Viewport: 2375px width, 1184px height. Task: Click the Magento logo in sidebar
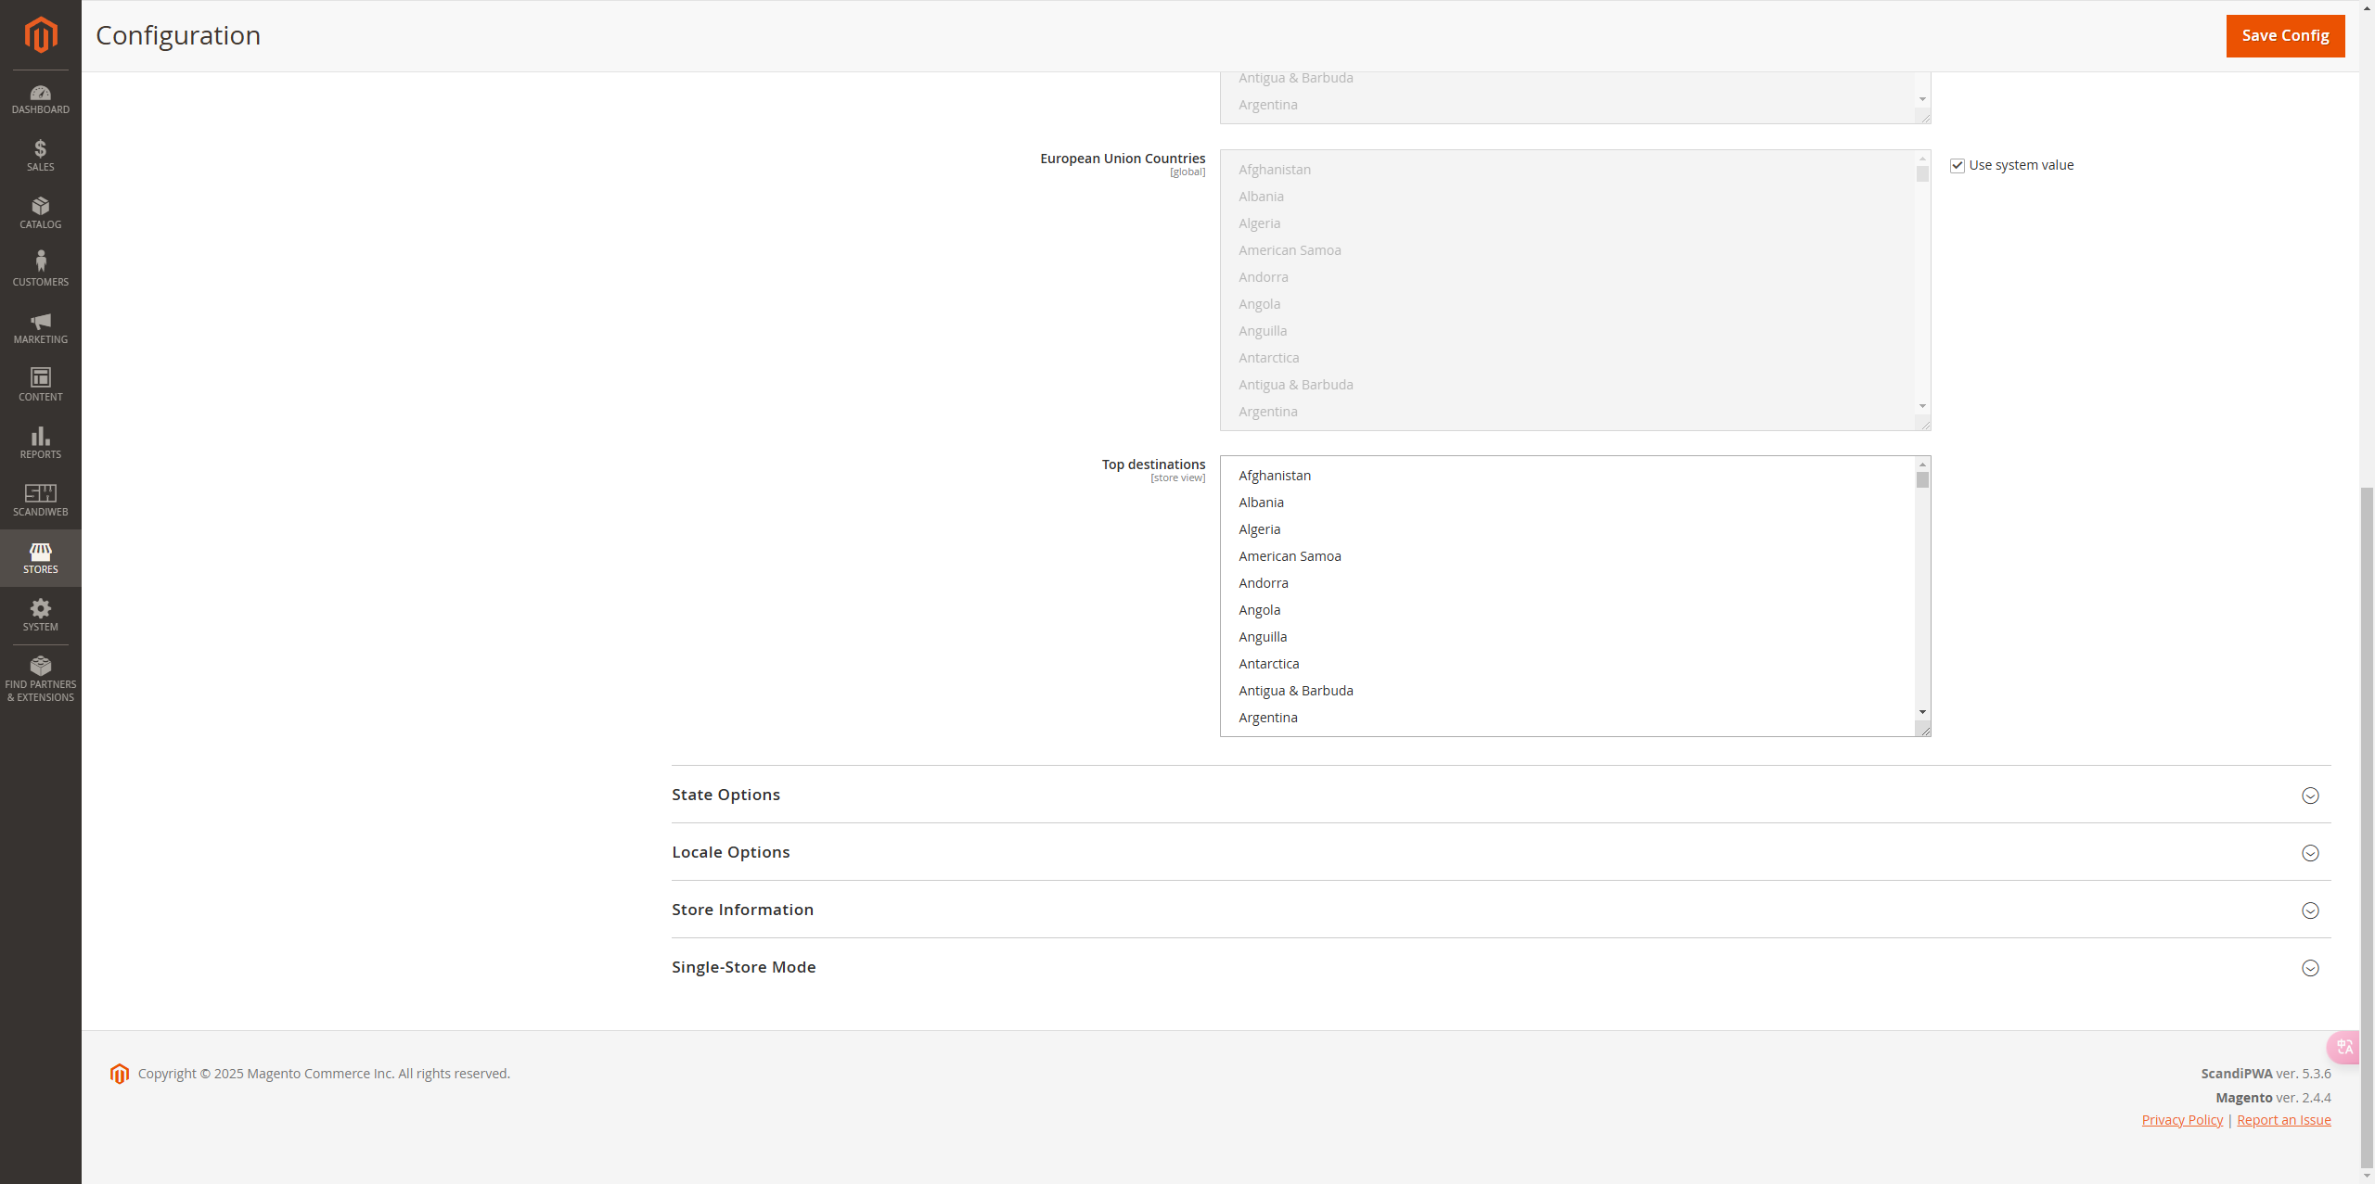40,35
